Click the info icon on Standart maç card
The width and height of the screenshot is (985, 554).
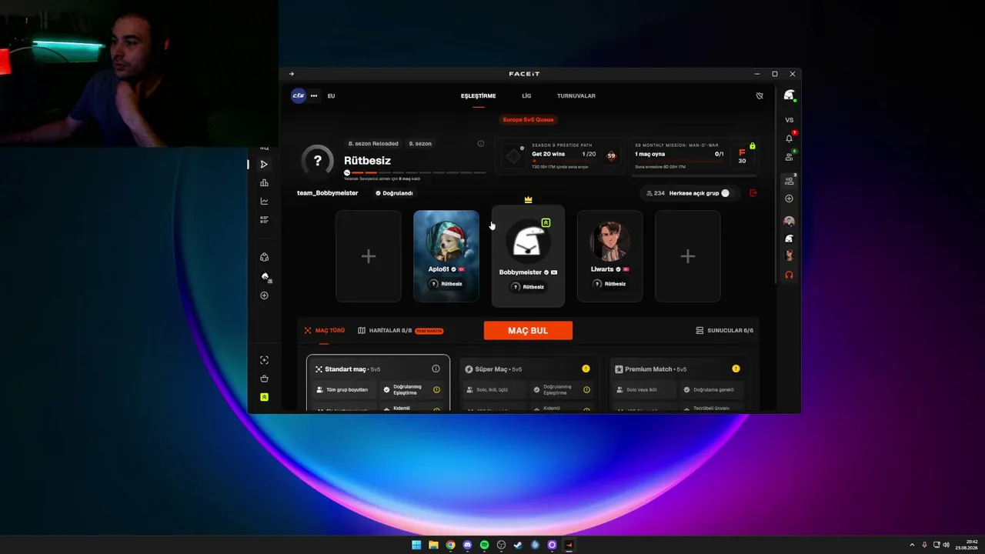[x=436, y=369]
